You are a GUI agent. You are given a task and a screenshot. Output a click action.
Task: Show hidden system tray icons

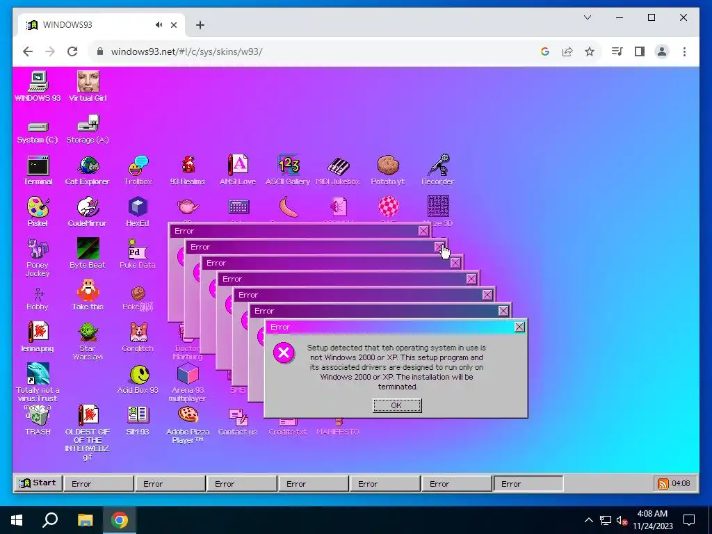coord(588,520)
